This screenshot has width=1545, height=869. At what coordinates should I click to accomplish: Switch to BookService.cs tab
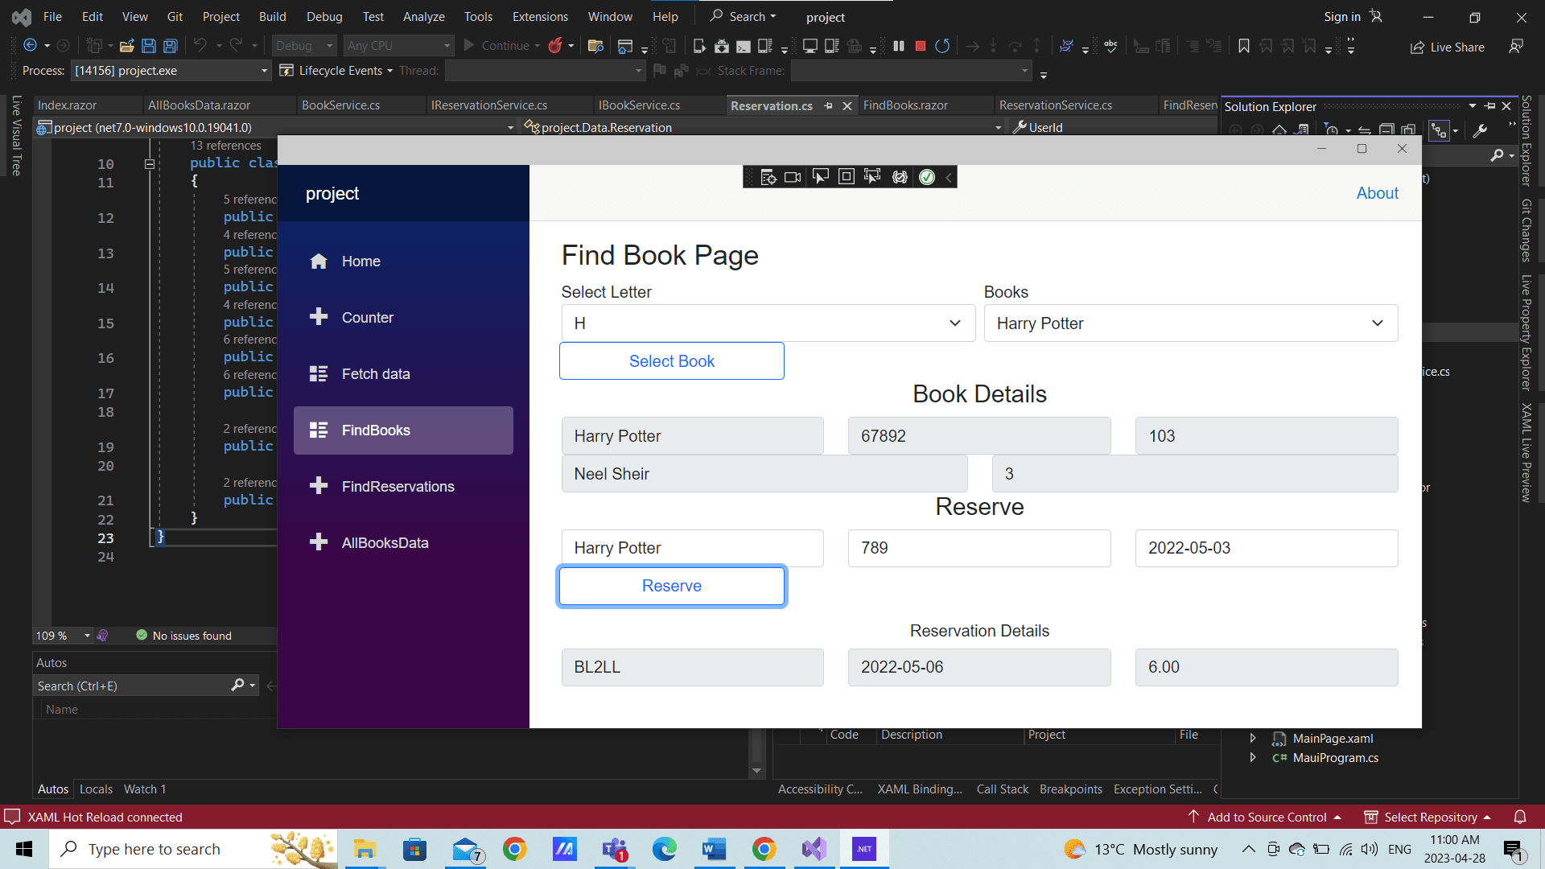(x=340, y=105)
